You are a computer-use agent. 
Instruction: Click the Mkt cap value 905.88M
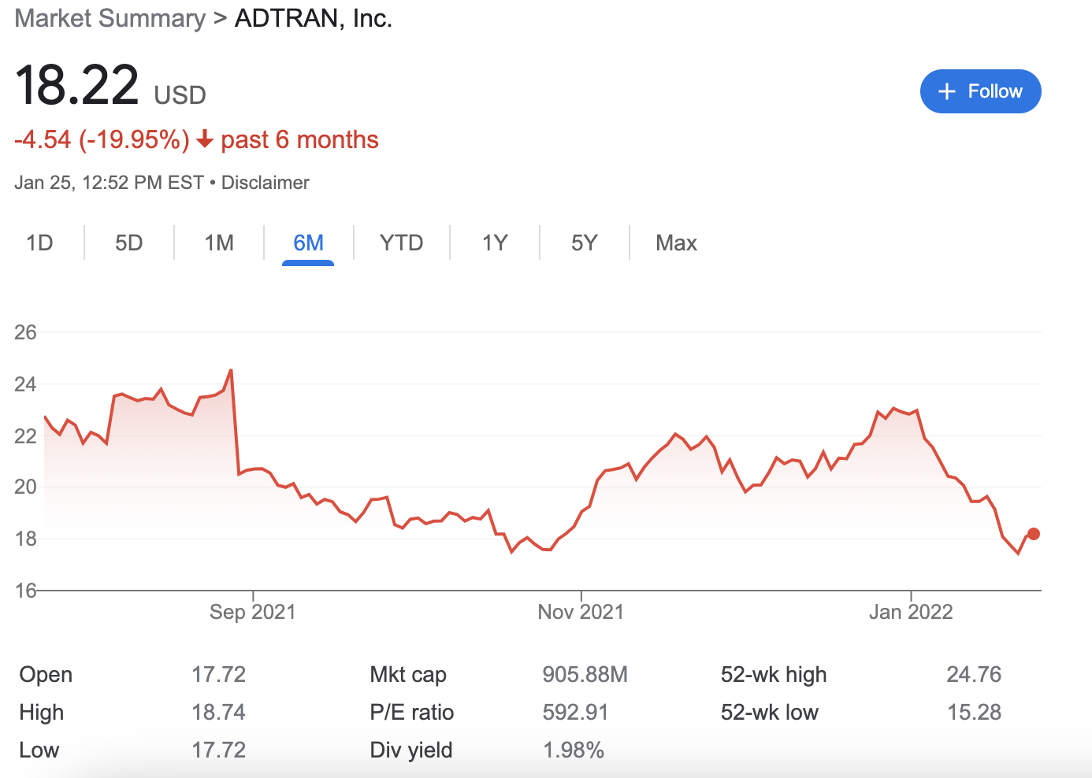(x=585, y=675)
